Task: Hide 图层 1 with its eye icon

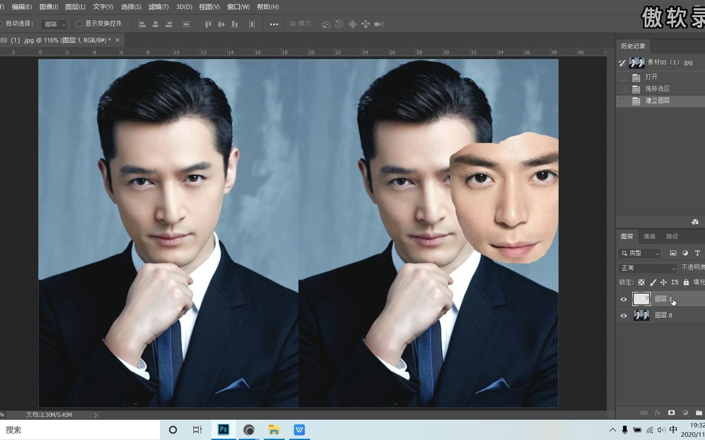Action: click(x=623, y=299)
